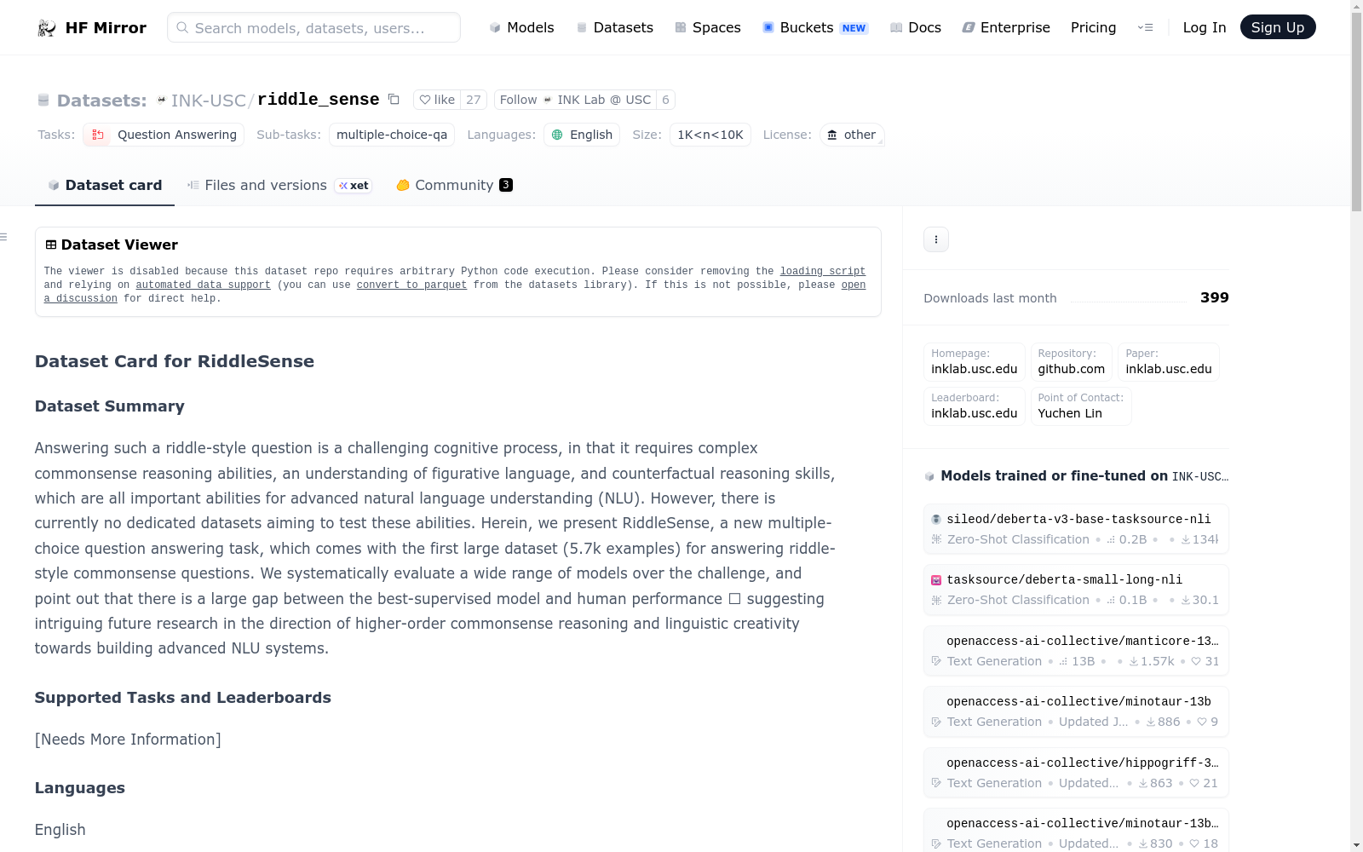Screen dimensions: 1363x852
Task: Select the multiple-choice-qa sub-task tag
Action: [392, 135]
